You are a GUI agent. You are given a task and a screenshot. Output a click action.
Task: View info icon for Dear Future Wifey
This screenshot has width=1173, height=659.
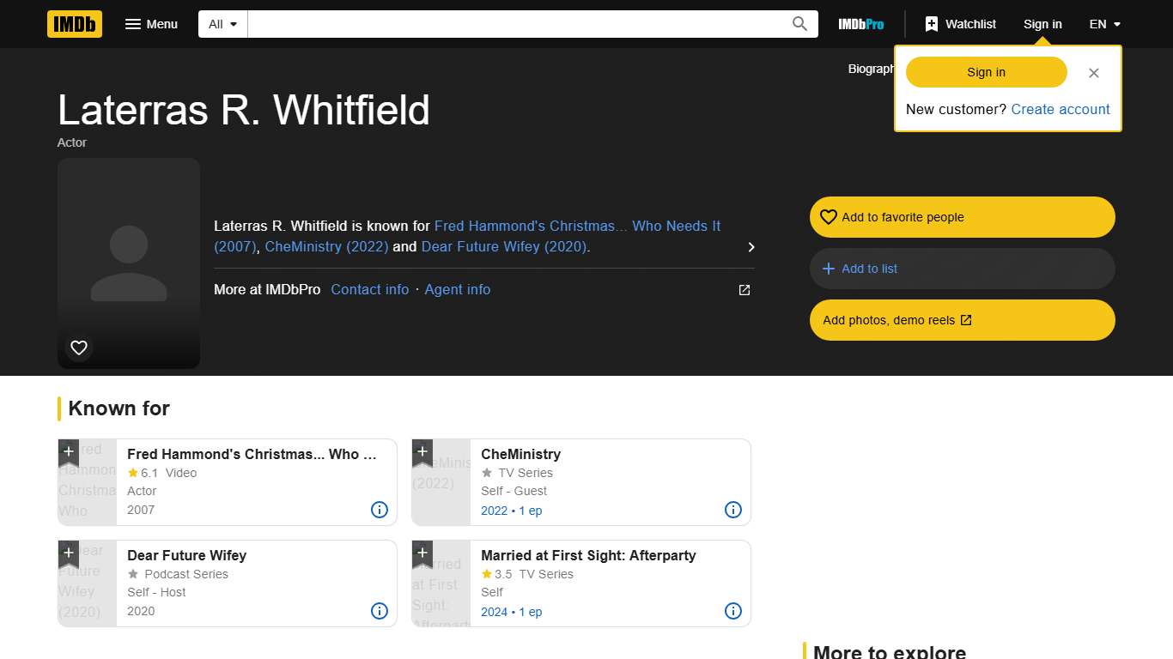[380, 611]
